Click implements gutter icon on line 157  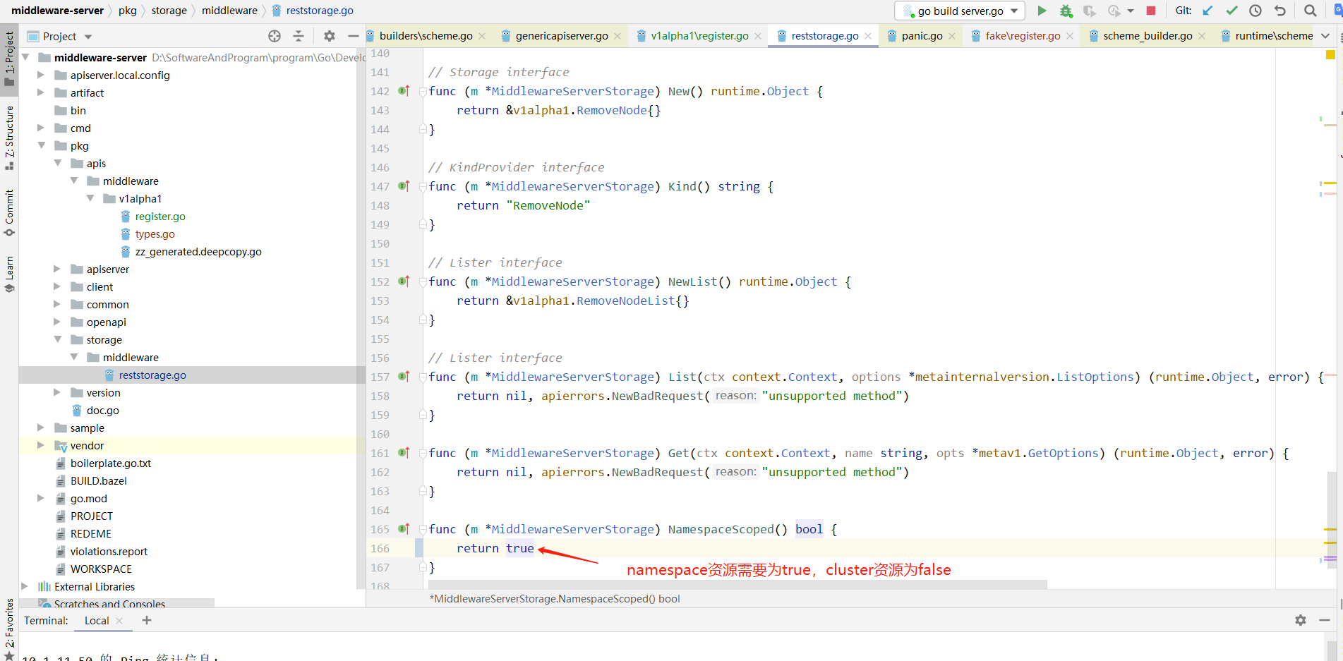pos(404,377)
